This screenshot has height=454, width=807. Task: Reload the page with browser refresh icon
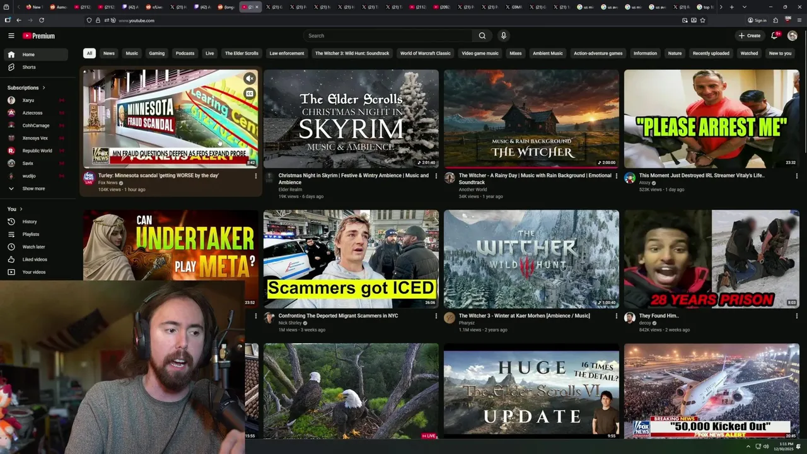tap(42, 20)
